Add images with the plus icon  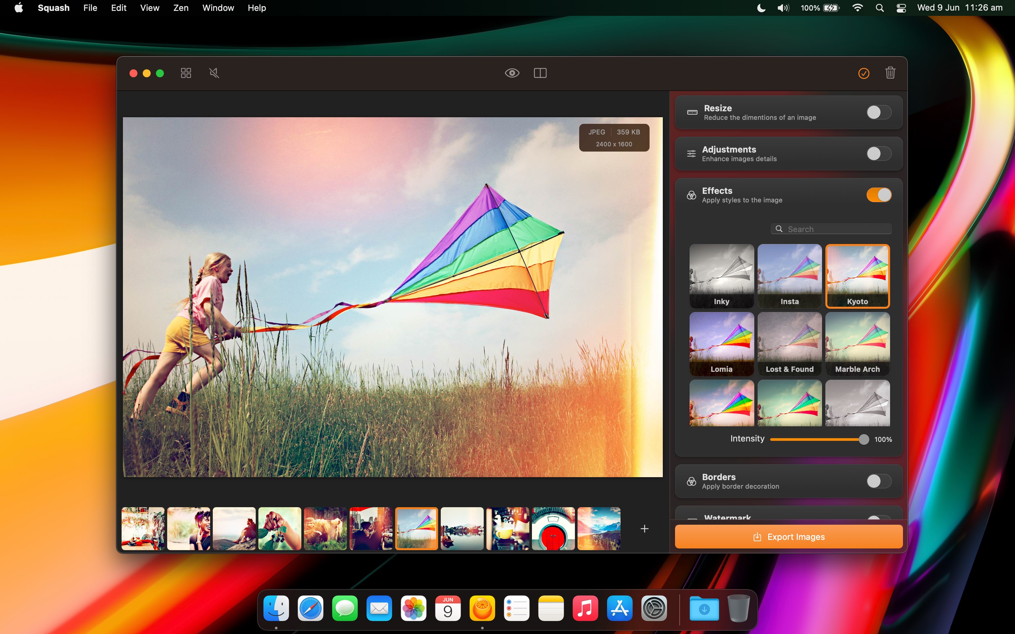[645, 529]
